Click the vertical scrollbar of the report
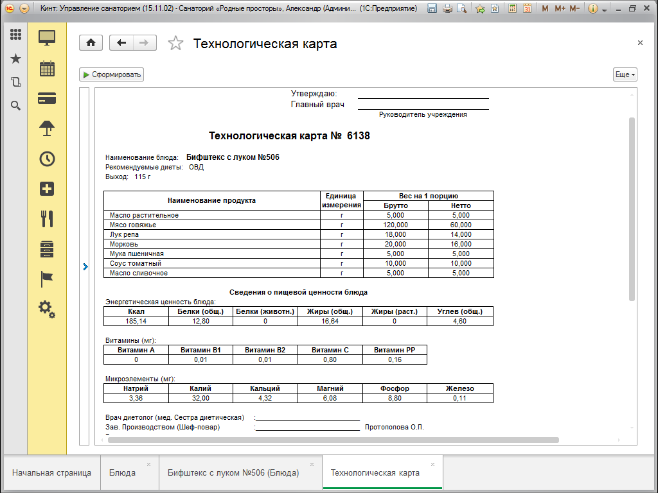658x493 pixels. tap(632, 209)
